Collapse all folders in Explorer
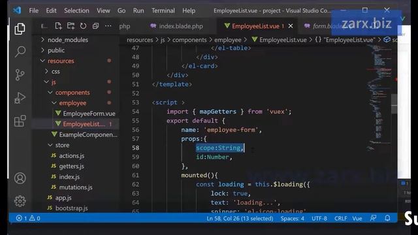Image resolution: width=418 pixels, height=235 pixels. pos(95,26)
